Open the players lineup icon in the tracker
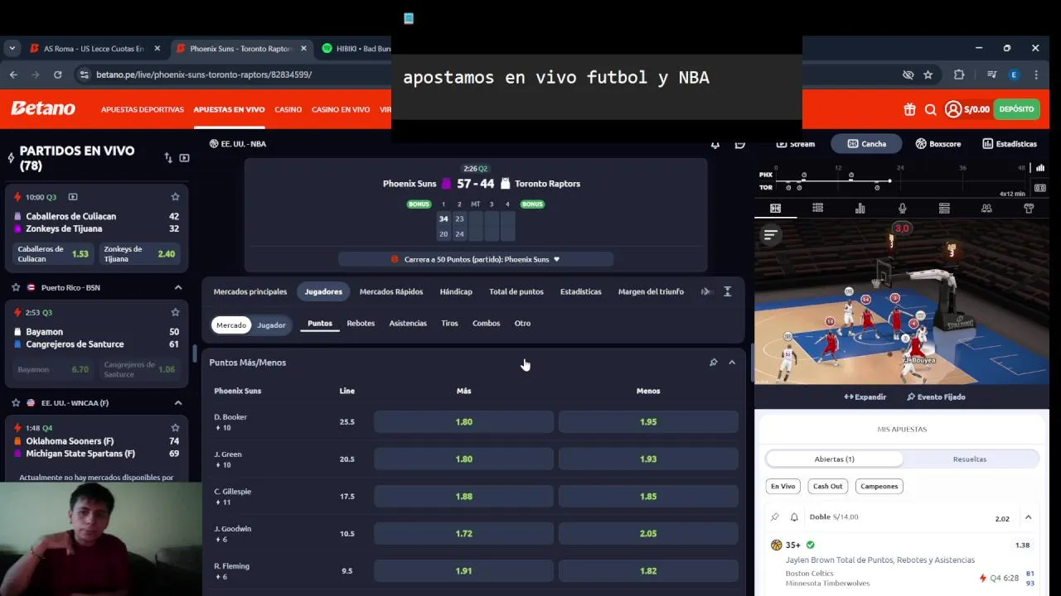 point(986,209)
